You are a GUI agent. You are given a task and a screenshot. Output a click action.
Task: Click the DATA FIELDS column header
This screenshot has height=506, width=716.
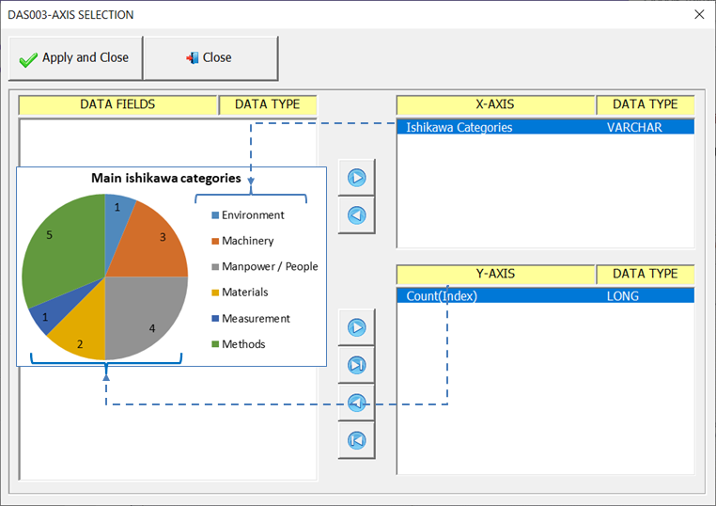tap(117, 104)
